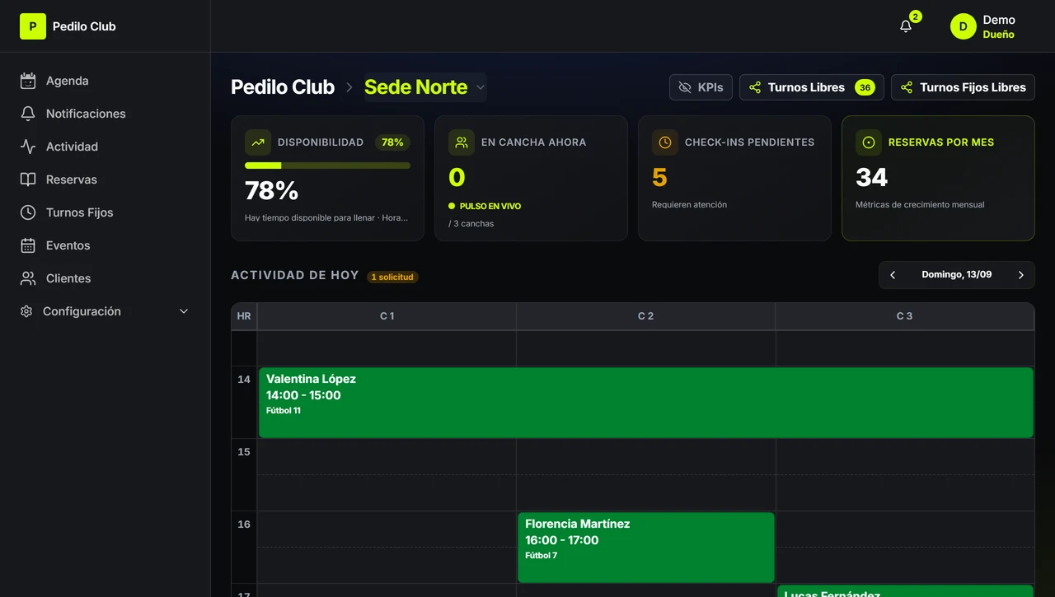Click the Reservas Por Mes target icon

869,142
